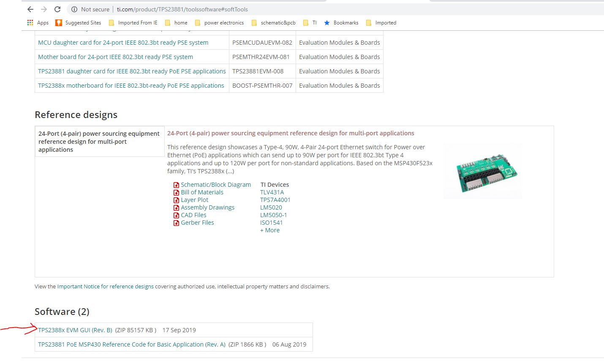Open the Imported bookmark folder
The width and height of the screenshot is (604, 363).
381,23
